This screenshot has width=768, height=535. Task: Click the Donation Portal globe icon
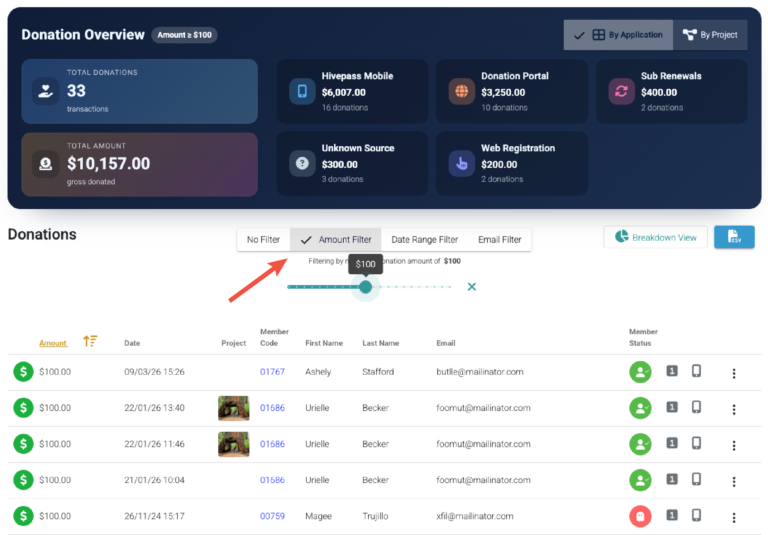[462, 91]
